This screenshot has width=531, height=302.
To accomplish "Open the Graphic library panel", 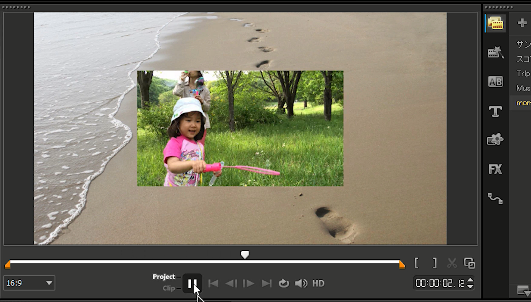I will (495, 140).
